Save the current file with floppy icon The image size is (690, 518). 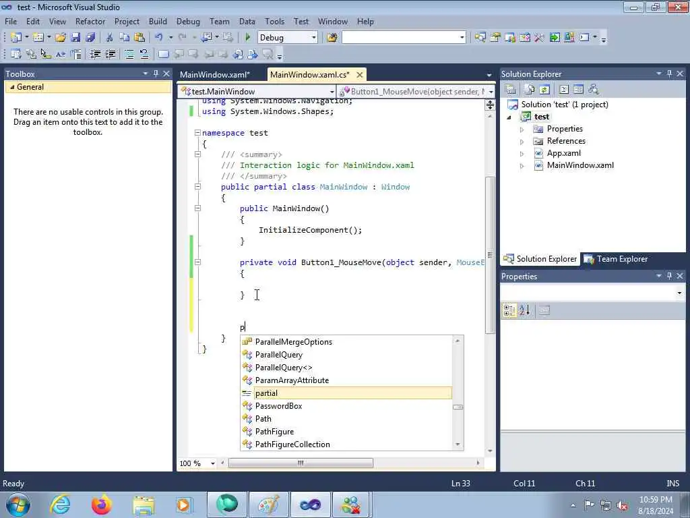[x=75, y=38]
